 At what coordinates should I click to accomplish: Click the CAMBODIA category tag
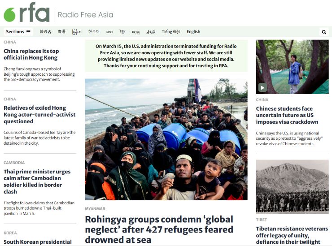[14, 163]
